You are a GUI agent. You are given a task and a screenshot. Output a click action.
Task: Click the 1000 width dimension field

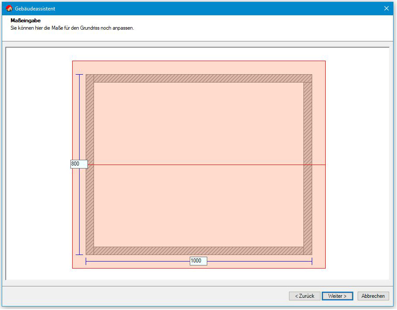click(198, 261)
